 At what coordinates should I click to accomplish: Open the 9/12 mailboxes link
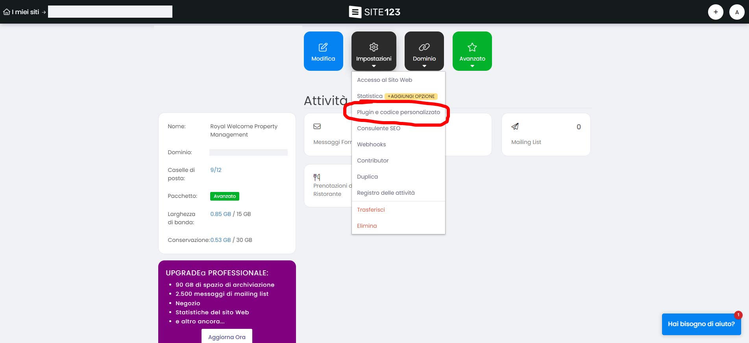pyautogui.click(x=216, y=170)
